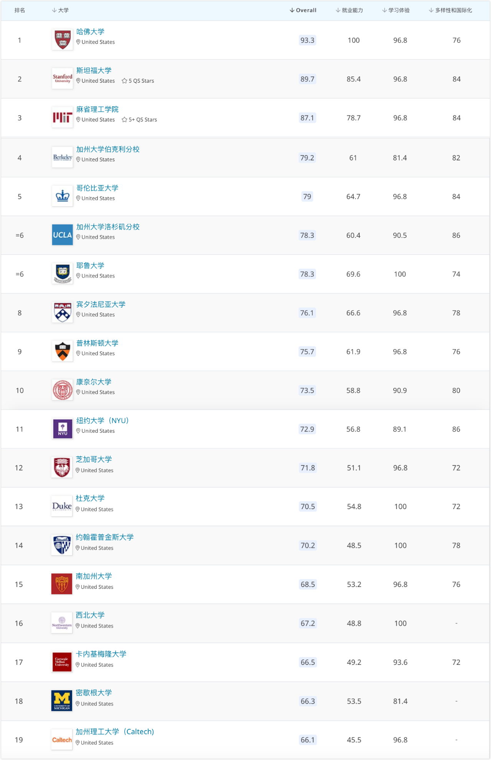Select the Berkeley logo image

pos(63,157)
